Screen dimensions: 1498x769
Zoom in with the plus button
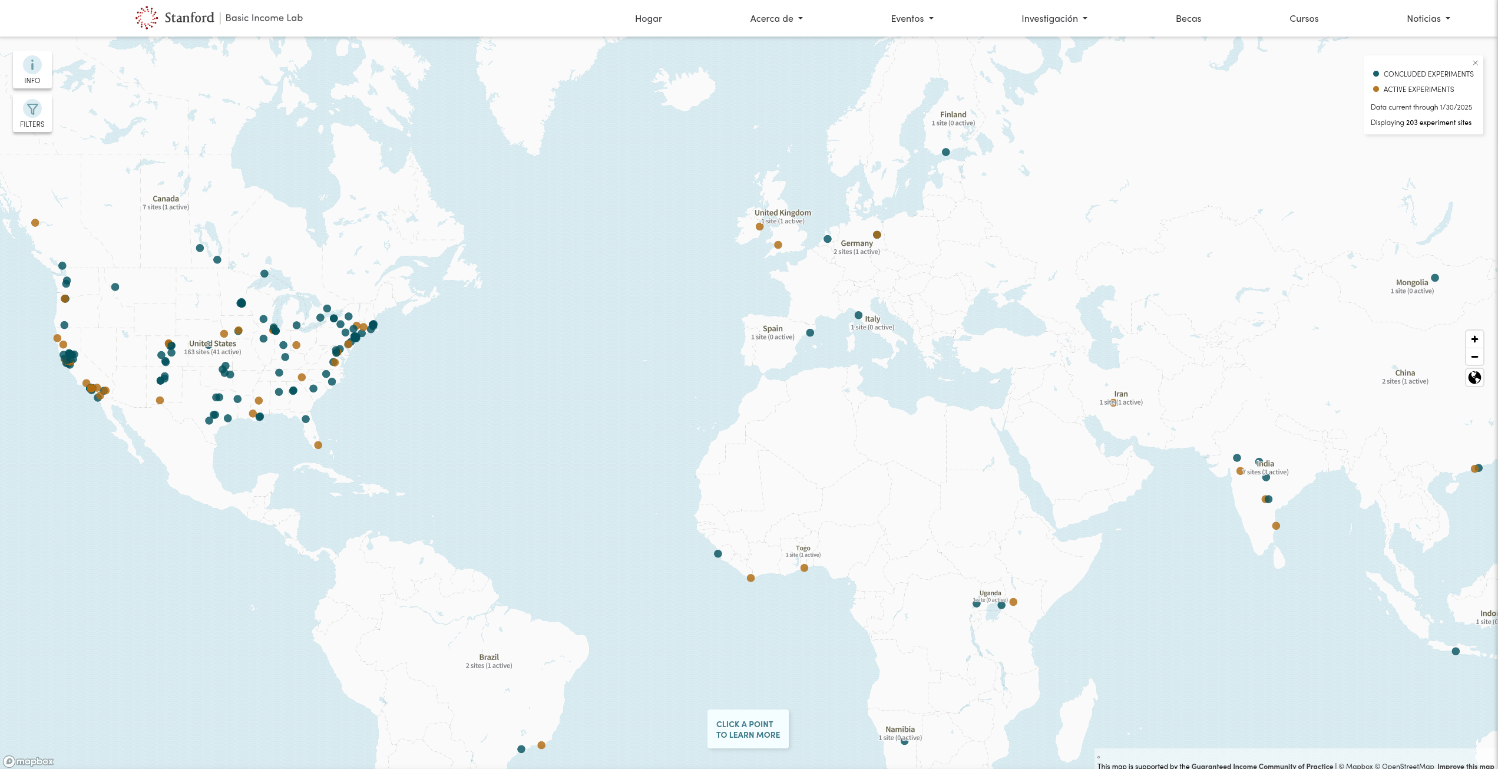point(1474,339)
